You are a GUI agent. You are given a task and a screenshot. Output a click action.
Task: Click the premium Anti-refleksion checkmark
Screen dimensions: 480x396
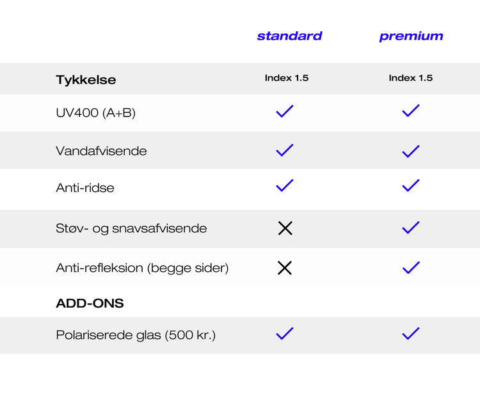411,267
